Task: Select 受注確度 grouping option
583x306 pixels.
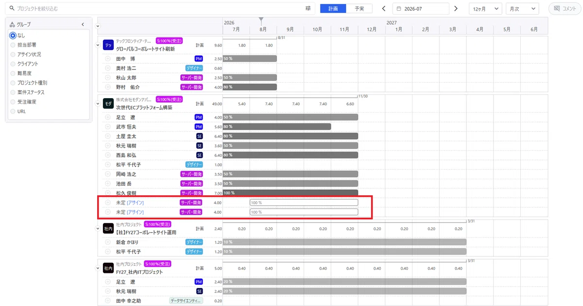Action: click(13, 102)
